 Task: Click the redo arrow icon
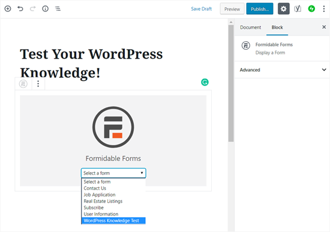click(32, 8)
